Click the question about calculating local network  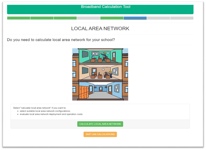(x=61, y=40)
